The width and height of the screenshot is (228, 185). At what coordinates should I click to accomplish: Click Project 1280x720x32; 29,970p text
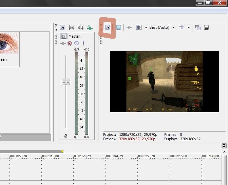(x=138, y=135)
